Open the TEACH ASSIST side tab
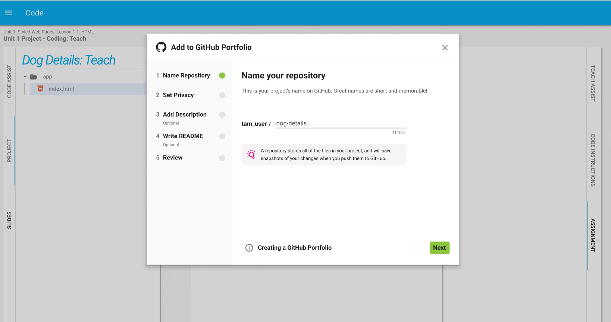 (x=593, y=83)
